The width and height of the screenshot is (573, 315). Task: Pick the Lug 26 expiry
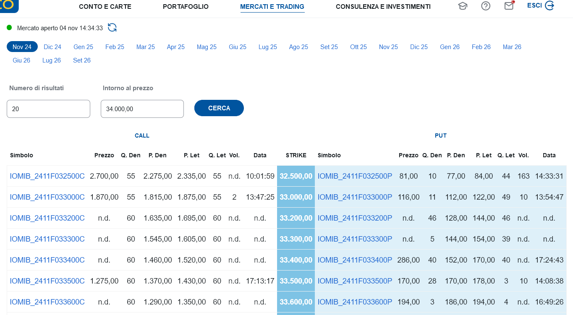(52, 60)
